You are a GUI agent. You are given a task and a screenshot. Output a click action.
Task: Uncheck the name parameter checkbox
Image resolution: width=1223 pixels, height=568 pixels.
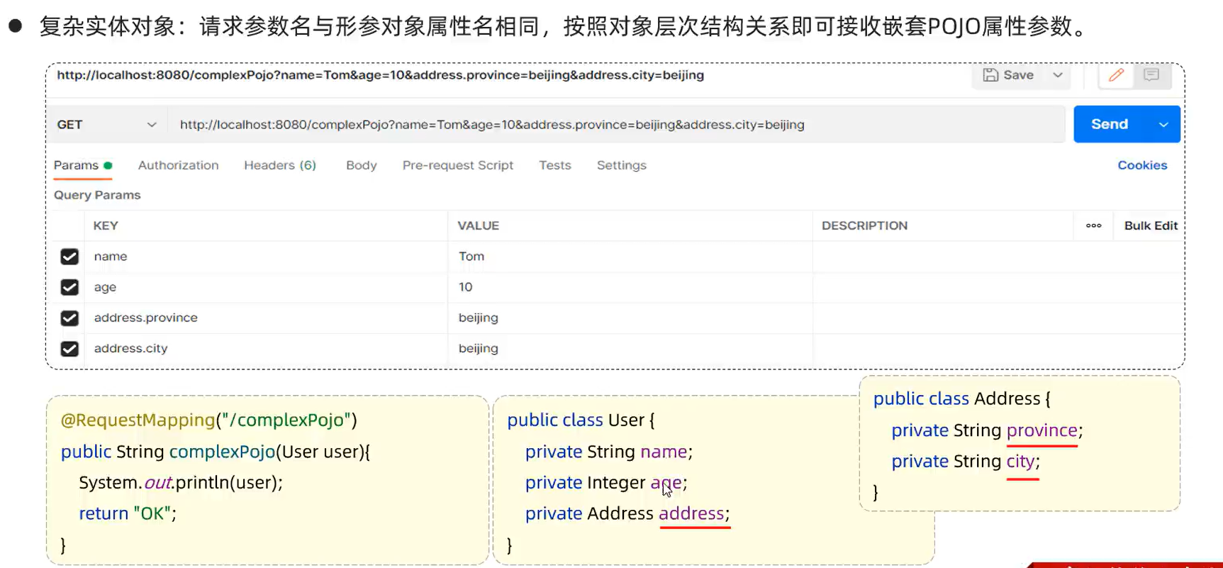pyautogui.click(x=69, y=257)
